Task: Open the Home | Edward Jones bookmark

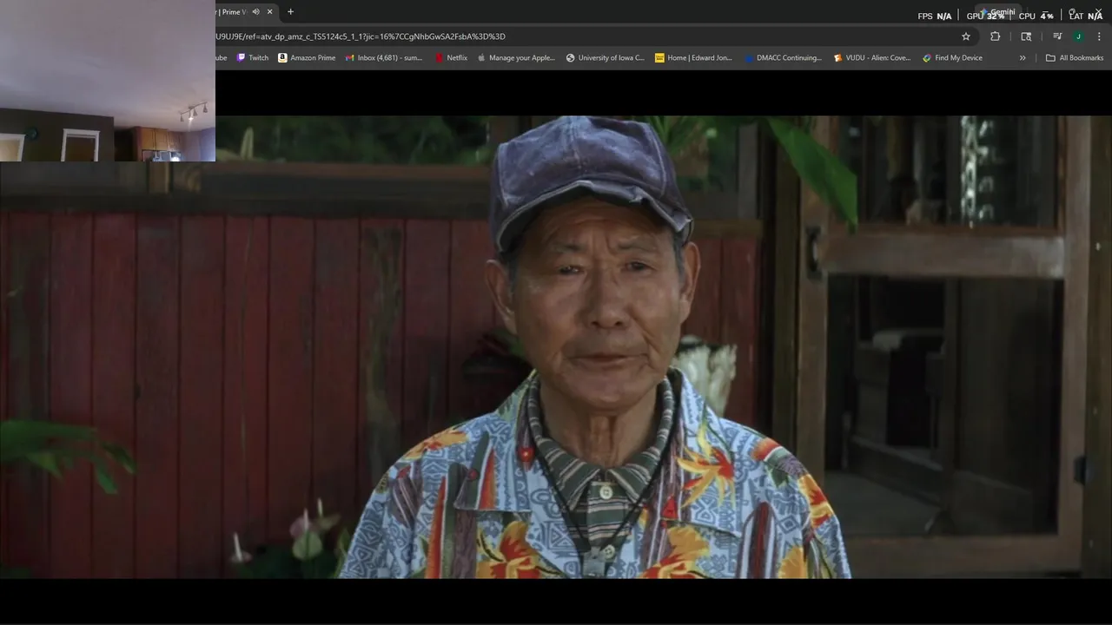Action: click(x=693, y=58)
